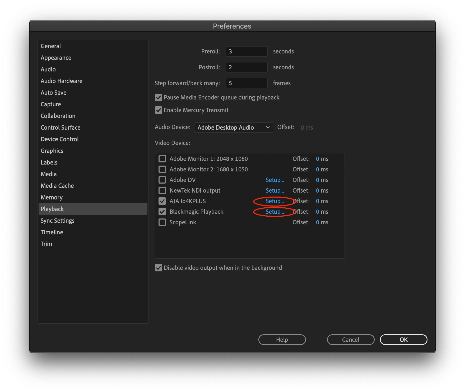Click the Step forward/back frames field

tap(247, 83)
